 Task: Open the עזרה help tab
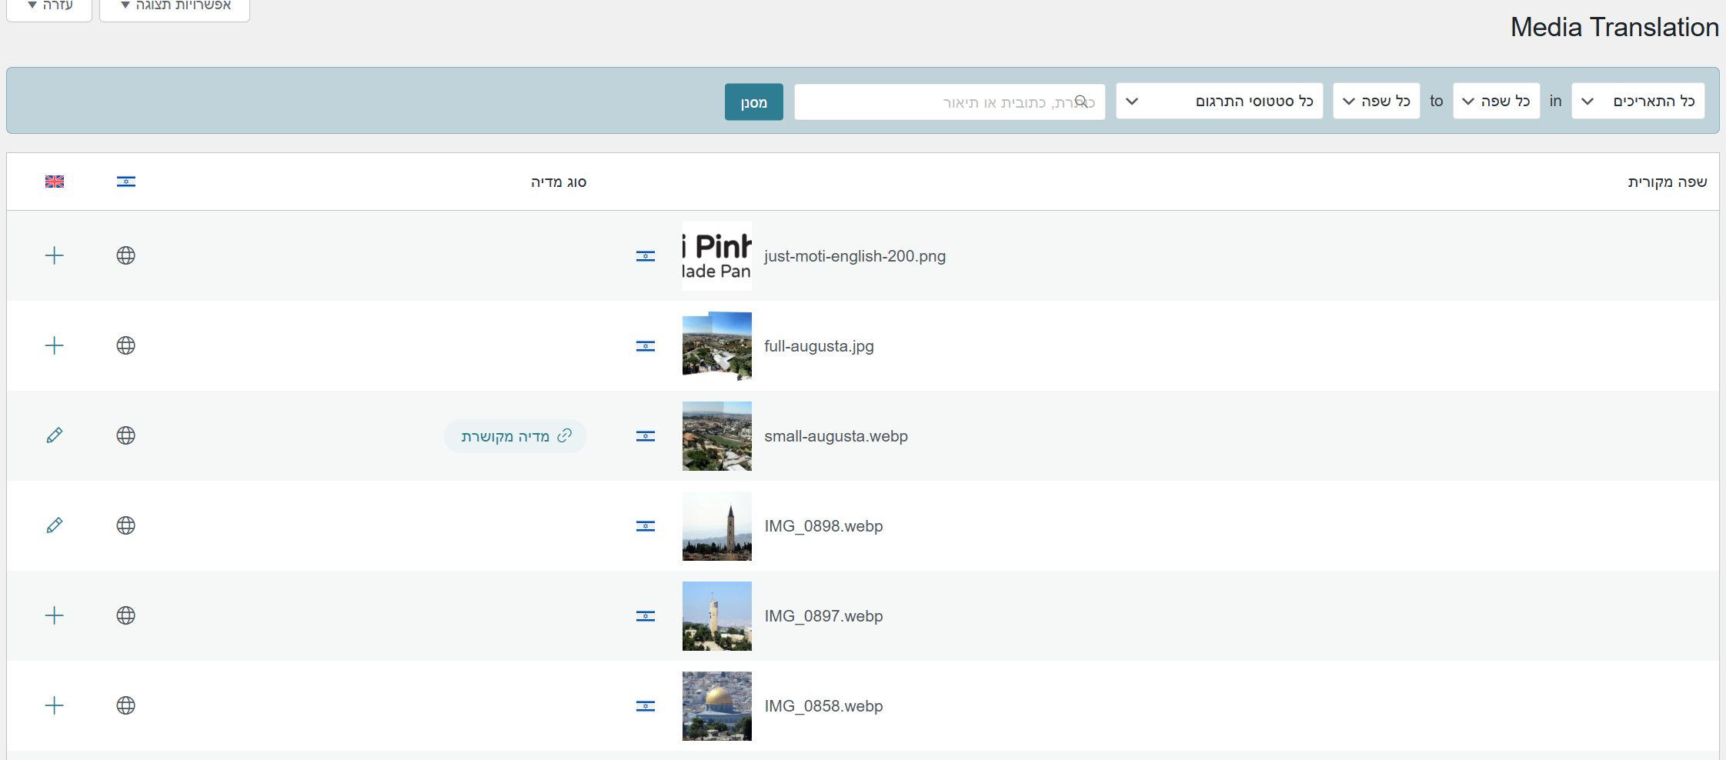pos(49,6)
